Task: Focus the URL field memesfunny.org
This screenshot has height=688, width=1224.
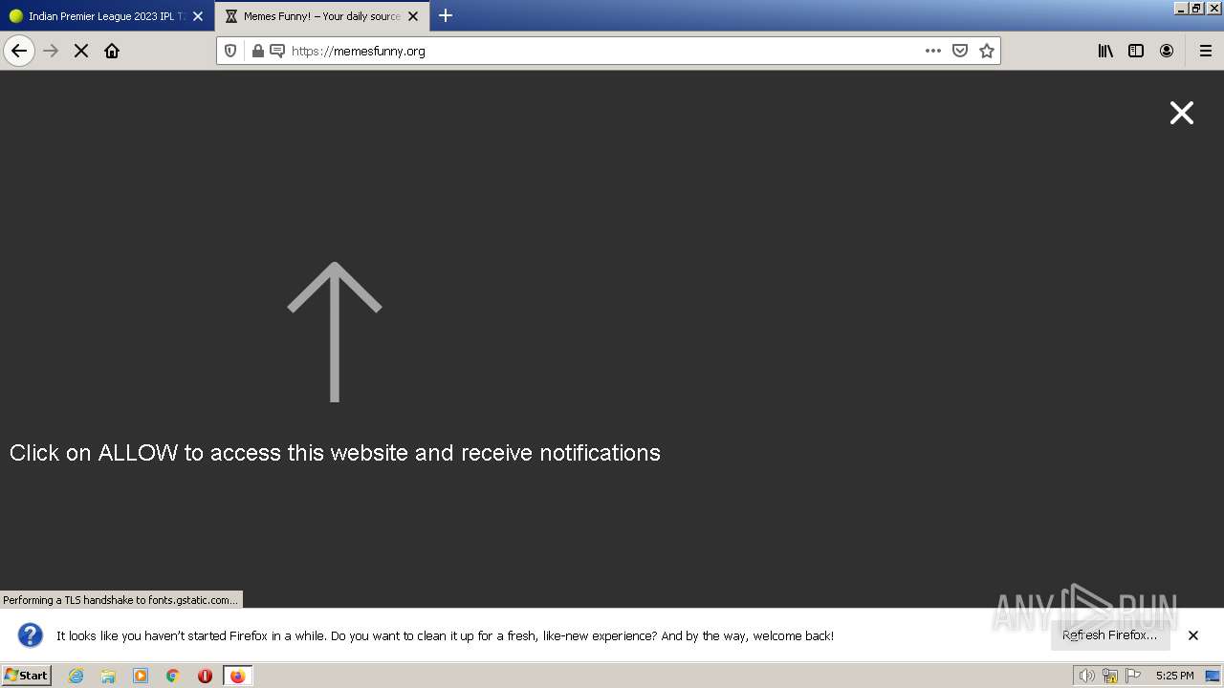Action: (x=602, y=51)
